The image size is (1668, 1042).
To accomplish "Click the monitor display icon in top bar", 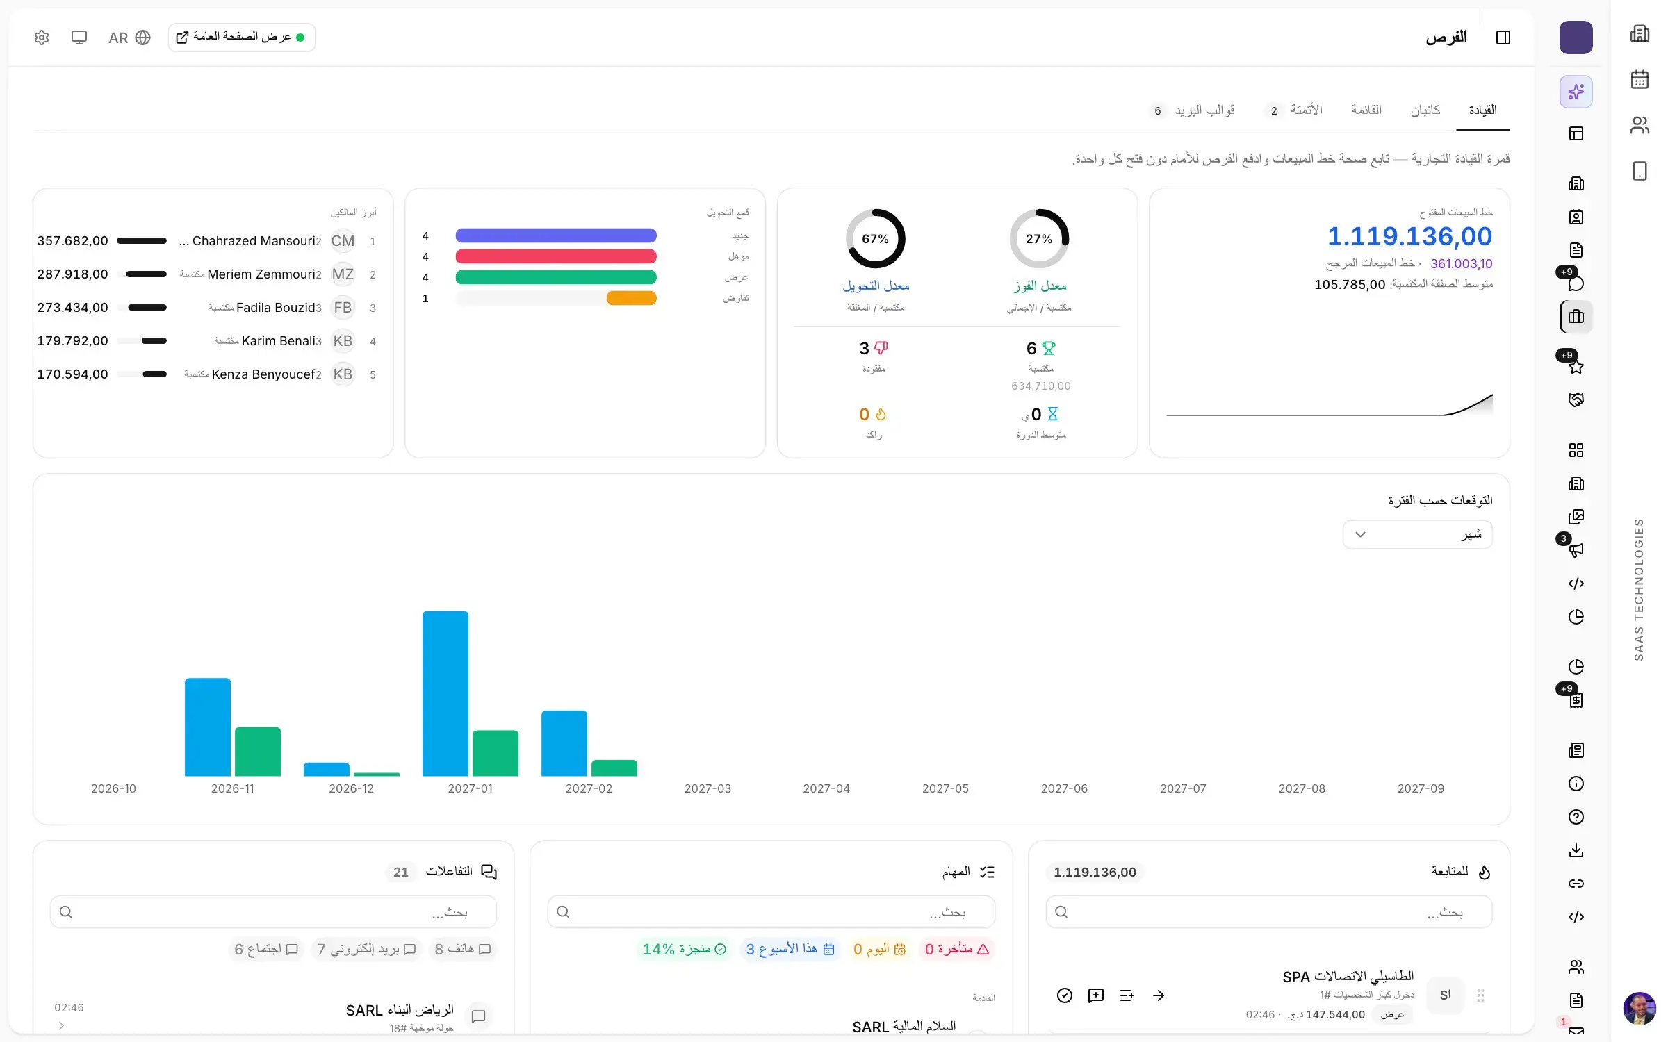I will [x=79, y=38].
